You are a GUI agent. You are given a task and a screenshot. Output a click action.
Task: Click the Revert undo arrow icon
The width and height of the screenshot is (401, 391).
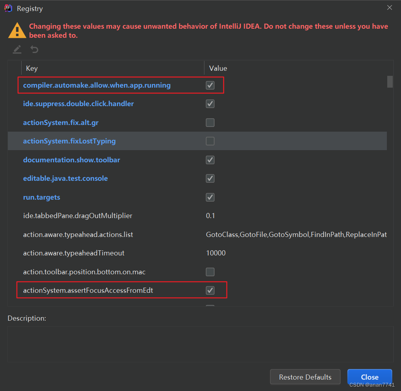pyautogui.click(x=35, y=50)
